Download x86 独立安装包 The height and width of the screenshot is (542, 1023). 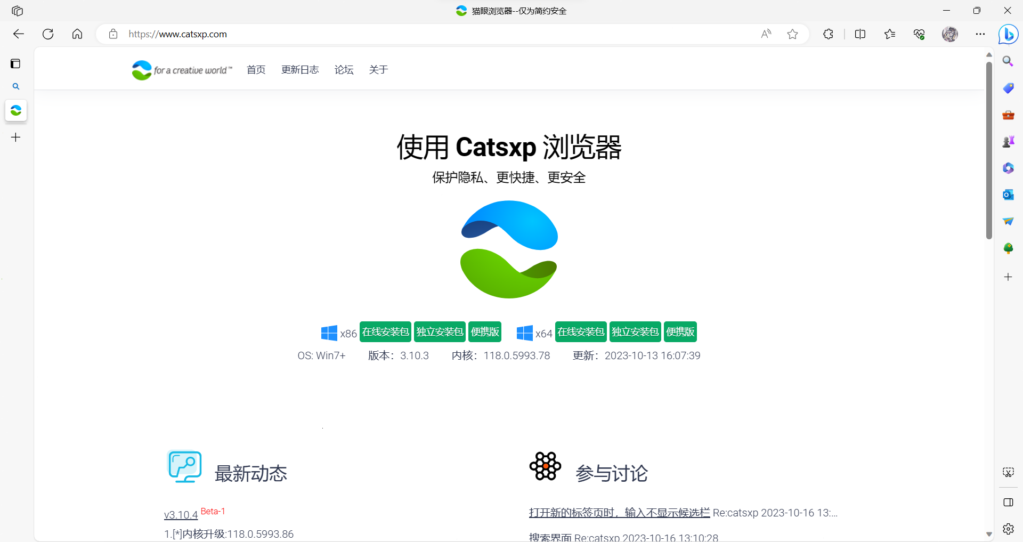pyautogui.click(x=440, y=331)
